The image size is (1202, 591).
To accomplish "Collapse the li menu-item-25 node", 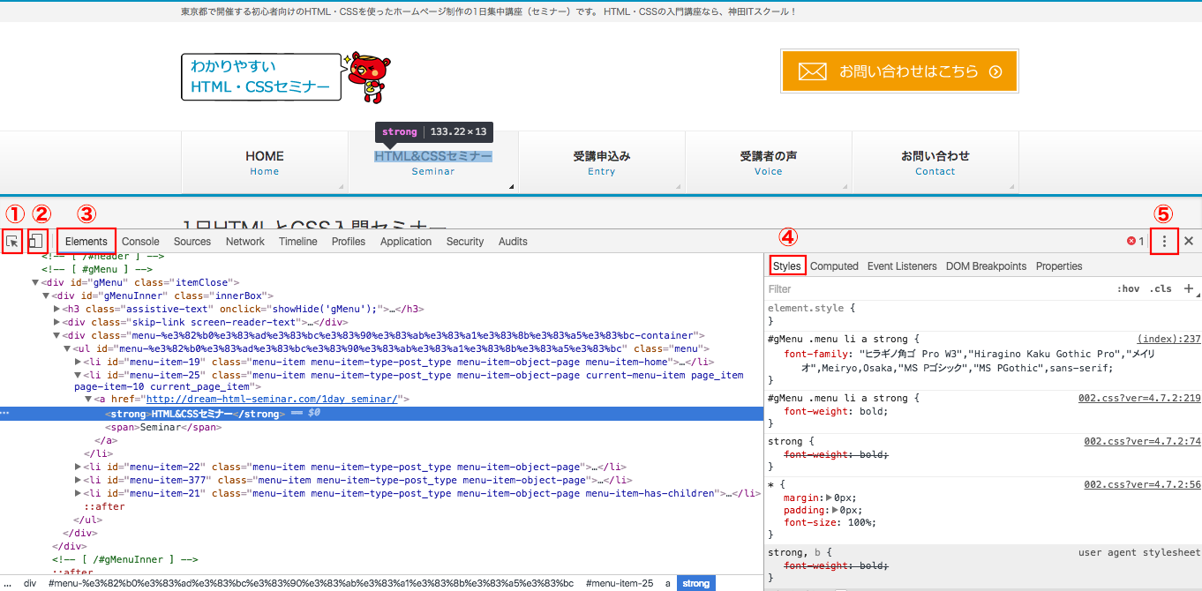I will (78, 375).
